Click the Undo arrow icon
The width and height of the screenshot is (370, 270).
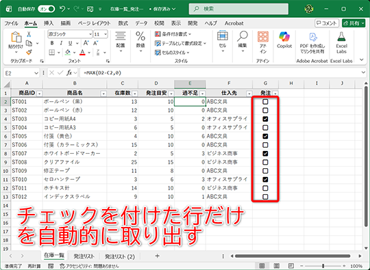pyautogui.click(x=62, y=9)
